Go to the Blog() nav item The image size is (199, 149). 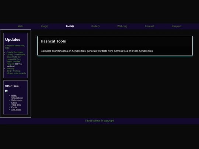coord(45,26)
